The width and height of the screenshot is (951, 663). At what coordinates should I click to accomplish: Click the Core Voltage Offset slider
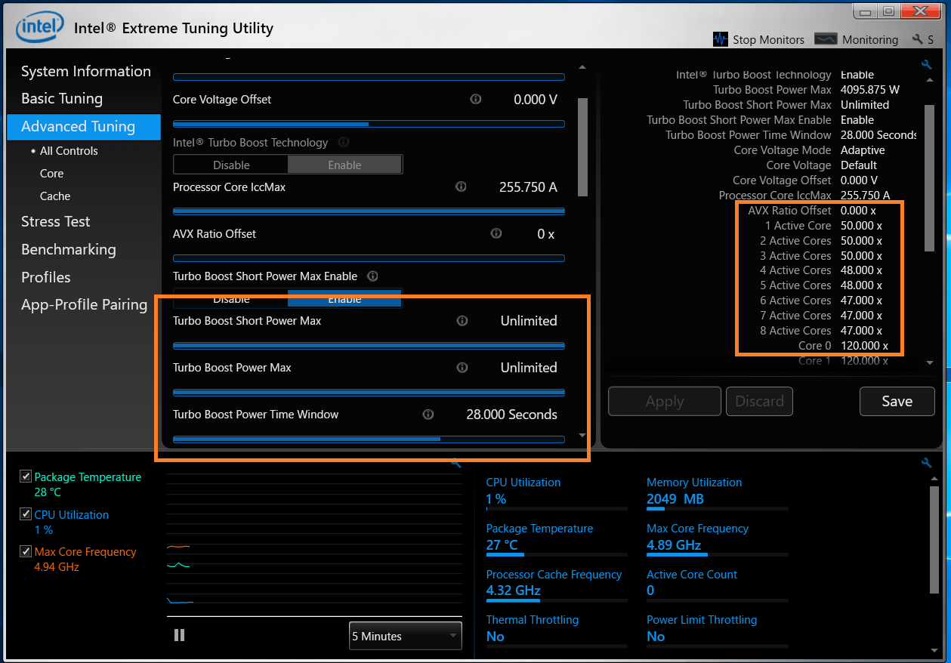369,124
